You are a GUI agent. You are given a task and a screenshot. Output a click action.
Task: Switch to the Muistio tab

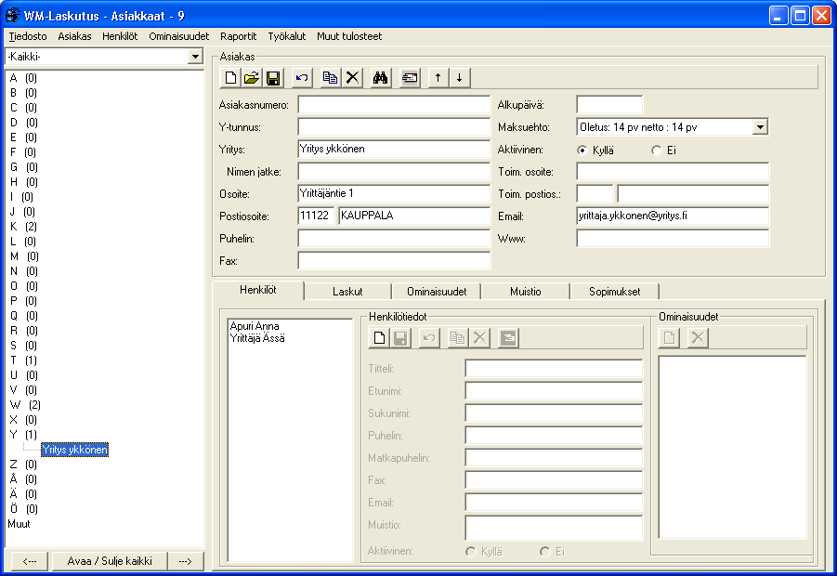click(x=525, y=292)
